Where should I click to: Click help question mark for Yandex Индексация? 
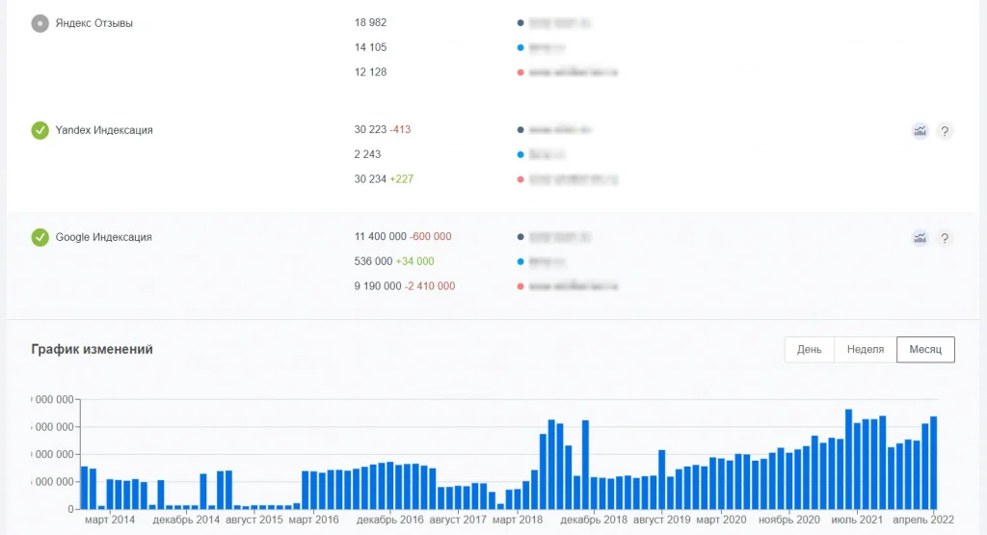point(945,131)
